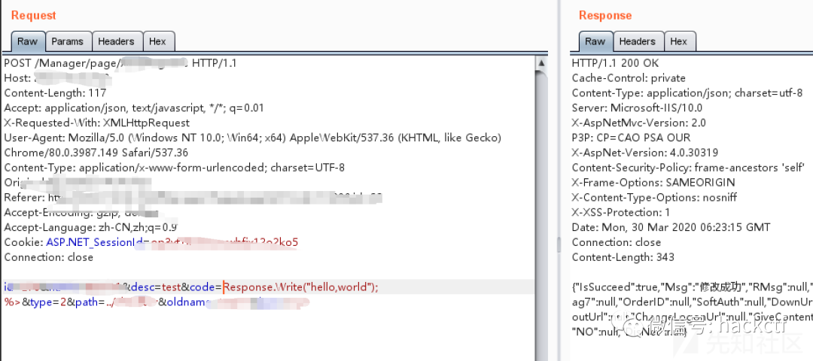Switch to the Request Headers tab
Viewport: 813px width, 361px height.
[x=116, y=41]
